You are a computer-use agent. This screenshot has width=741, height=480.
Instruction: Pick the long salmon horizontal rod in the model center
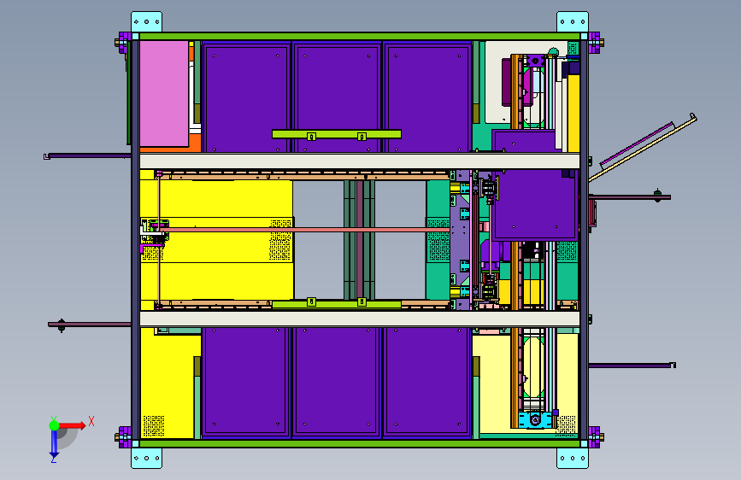[305, 230]
